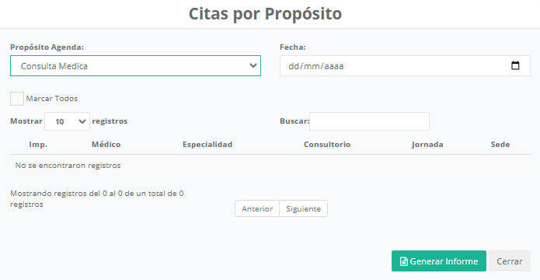Sort table by Médico column header

click(106, 145)
